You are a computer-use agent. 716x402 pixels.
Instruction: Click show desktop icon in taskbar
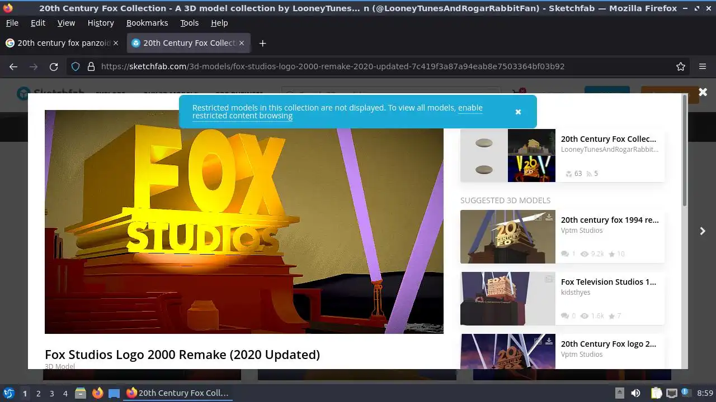click(x=114, y=393)
